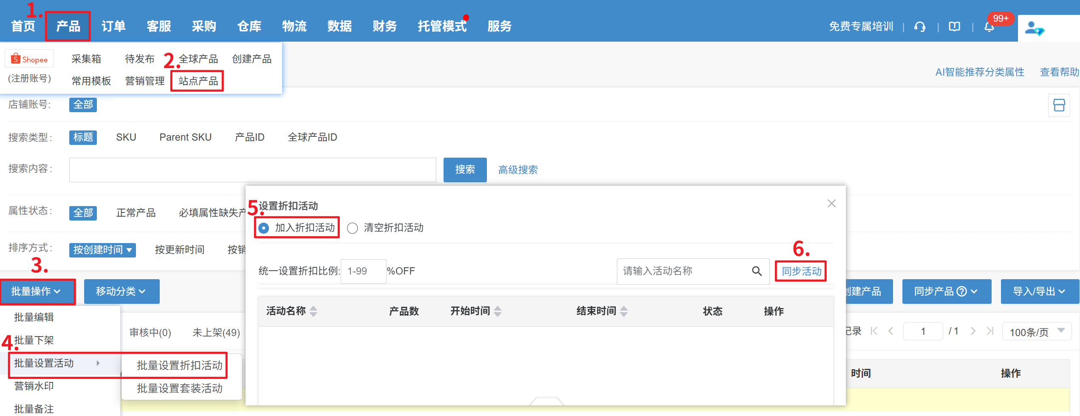Image resolution: width=1080 pixels, height=416 pixels.
Task: Toggle SKU search type option
Action: [x=126, y=137]
